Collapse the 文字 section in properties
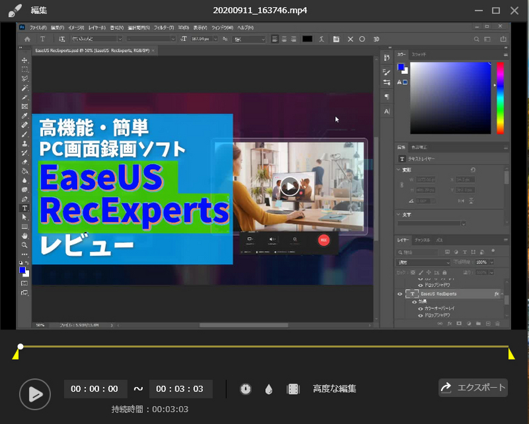The image size is (529, 424). [x=399, y=215]
